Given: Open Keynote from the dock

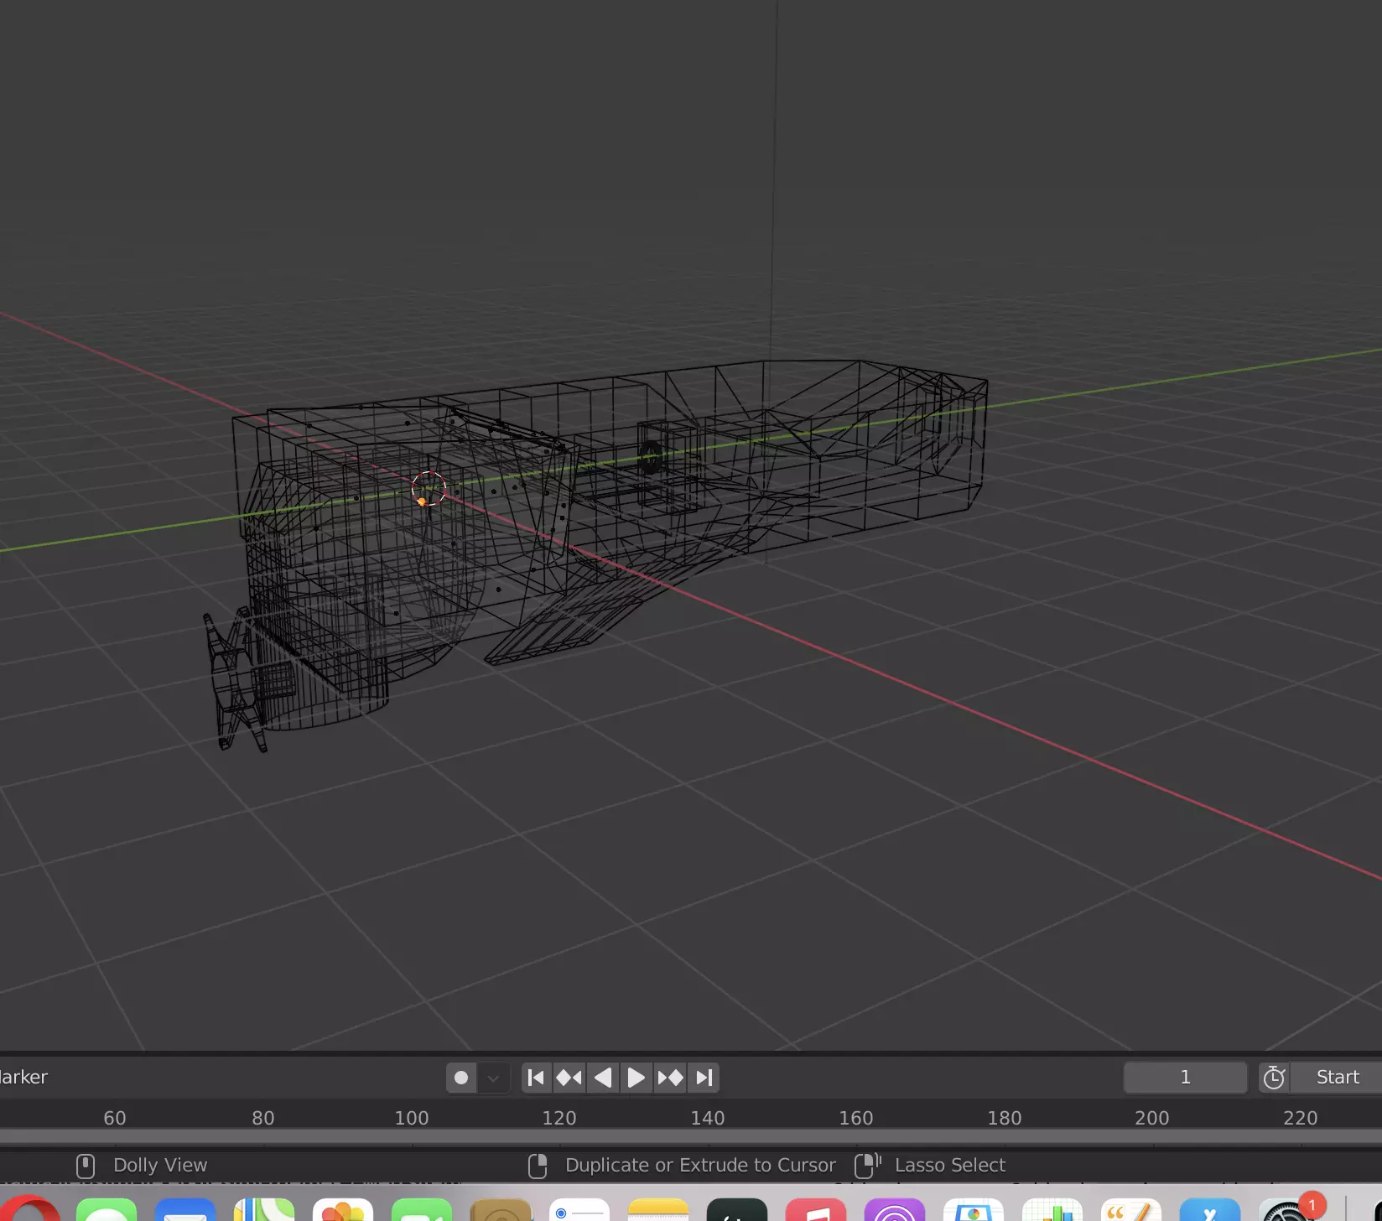Looking at the screenshot, I should [x=974, y=1209].
